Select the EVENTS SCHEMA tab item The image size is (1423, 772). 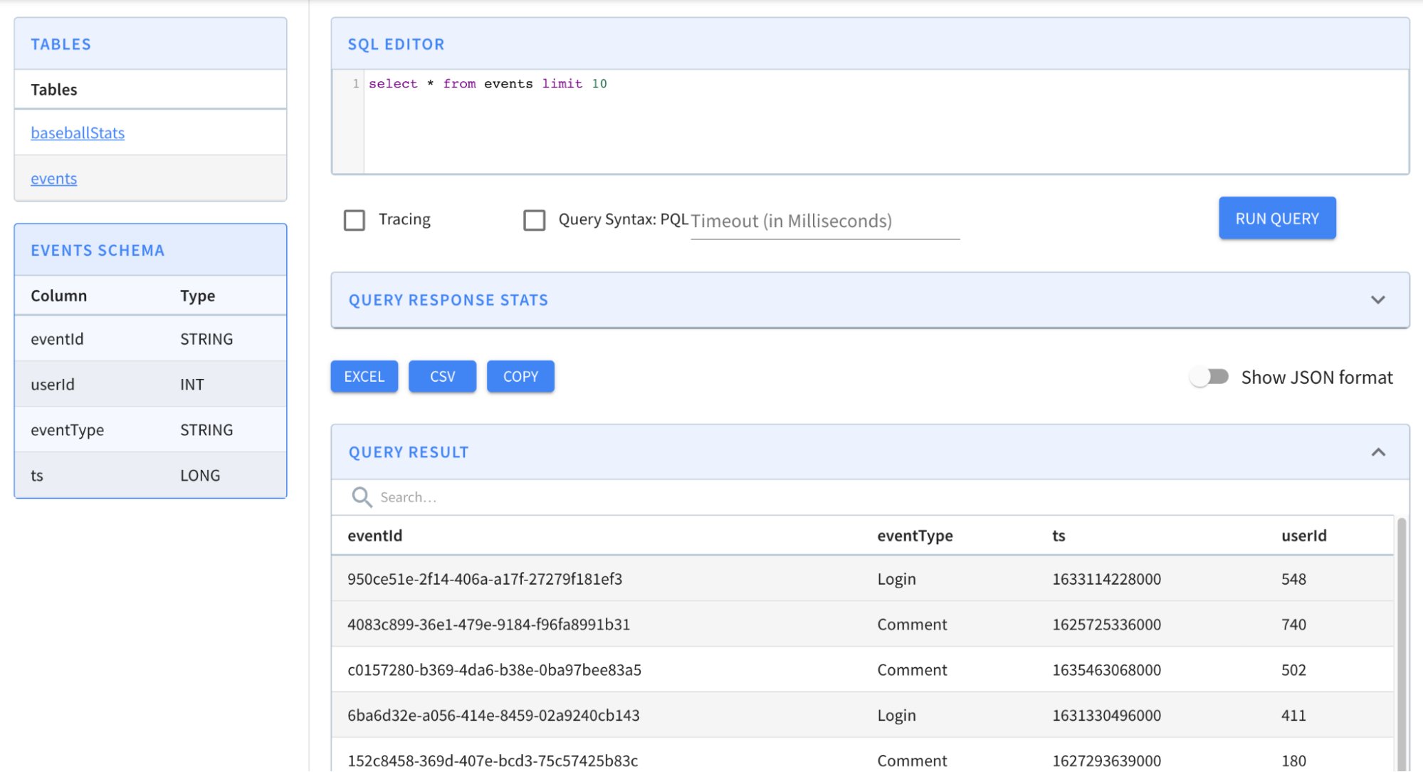coord(98,249)
